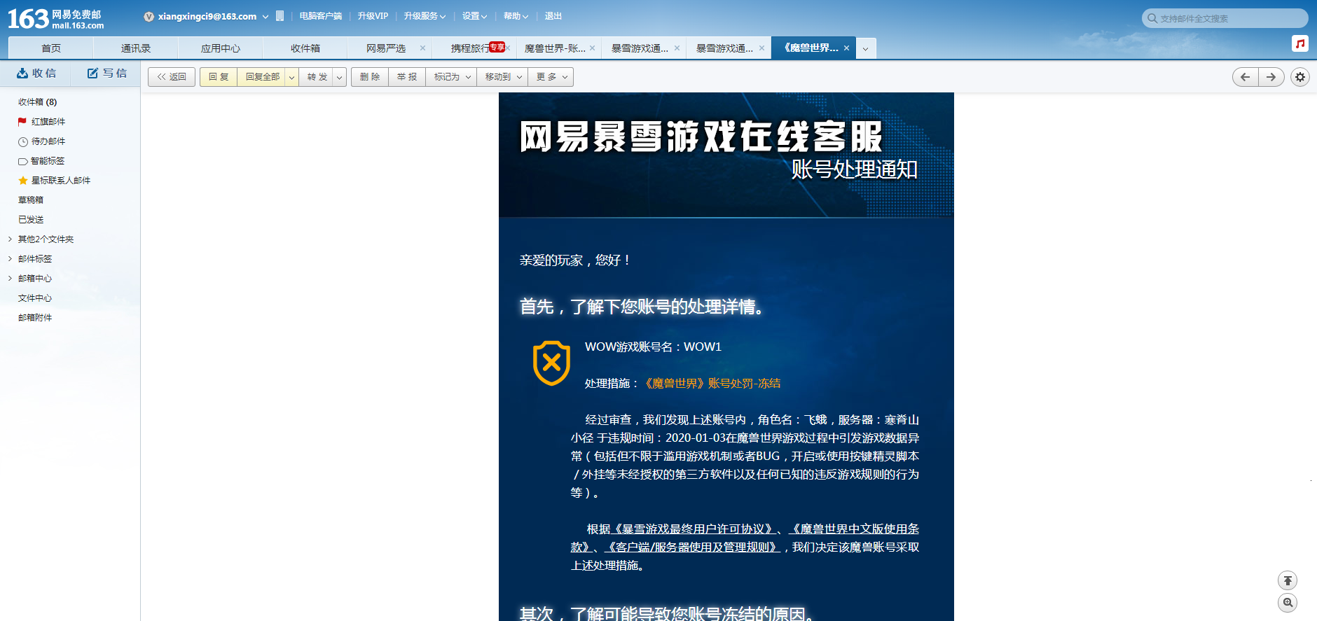This screenshot has height=621, width=1317.
Task: Click the mobile phone icon in header
Action: click(x=280, y=16)
